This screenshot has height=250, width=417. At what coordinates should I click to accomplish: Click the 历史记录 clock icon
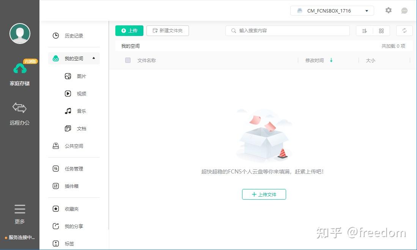click(55, 36)
